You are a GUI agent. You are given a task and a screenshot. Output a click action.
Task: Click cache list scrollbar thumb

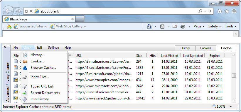click(x=234, y=76)
